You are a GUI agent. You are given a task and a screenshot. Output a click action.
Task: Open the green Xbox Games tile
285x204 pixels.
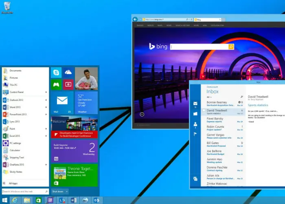pyautogui.click(x=56, y=84)
